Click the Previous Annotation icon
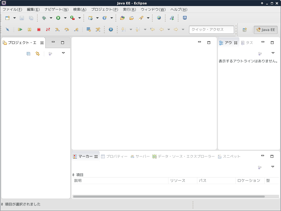Screen dimensions: 281x211 [x=138, y=29]
